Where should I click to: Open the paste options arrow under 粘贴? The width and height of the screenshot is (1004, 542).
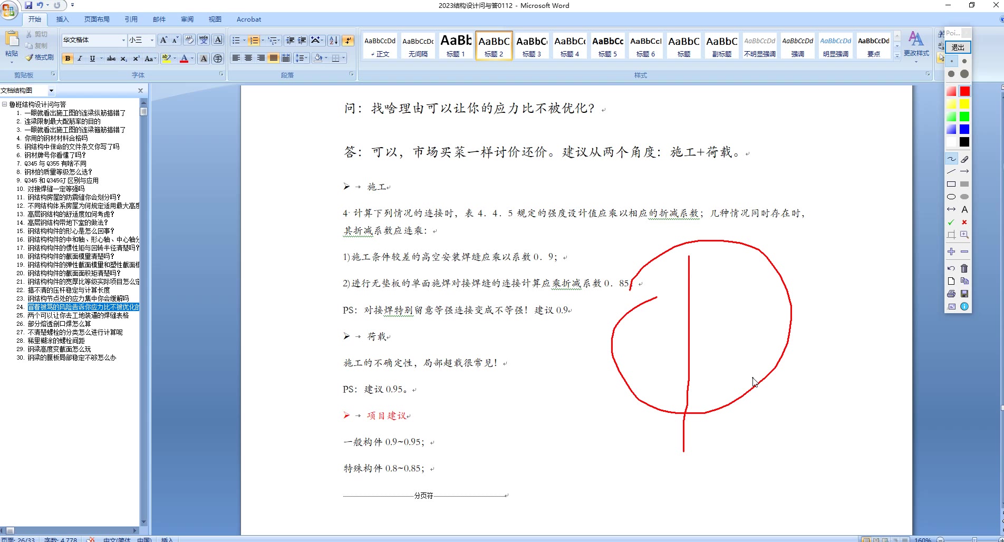pos(12,62)
